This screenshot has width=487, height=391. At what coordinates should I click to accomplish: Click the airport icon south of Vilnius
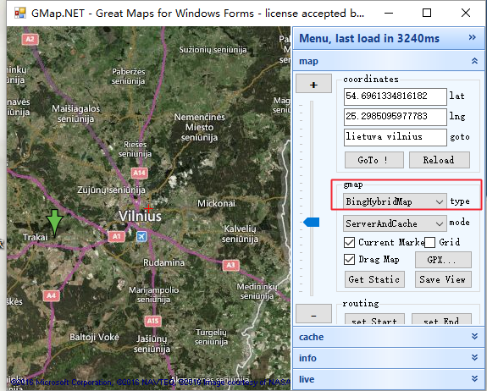141,236
